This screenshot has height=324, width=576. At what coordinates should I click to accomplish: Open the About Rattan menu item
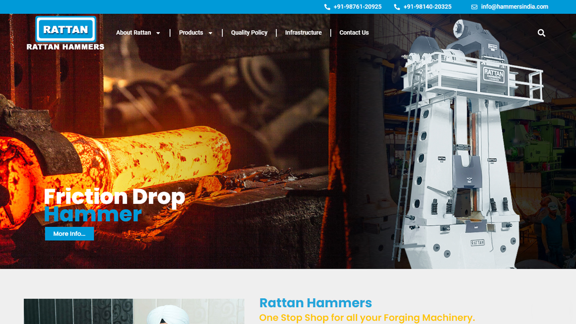point(134,32)
